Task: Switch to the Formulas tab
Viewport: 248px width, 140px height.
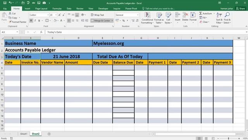Action: pos(57,9)
